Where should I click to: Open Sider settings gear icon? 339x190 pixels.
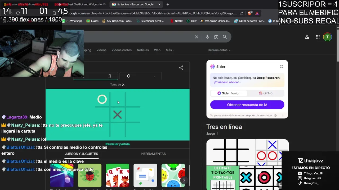(282, 67)
